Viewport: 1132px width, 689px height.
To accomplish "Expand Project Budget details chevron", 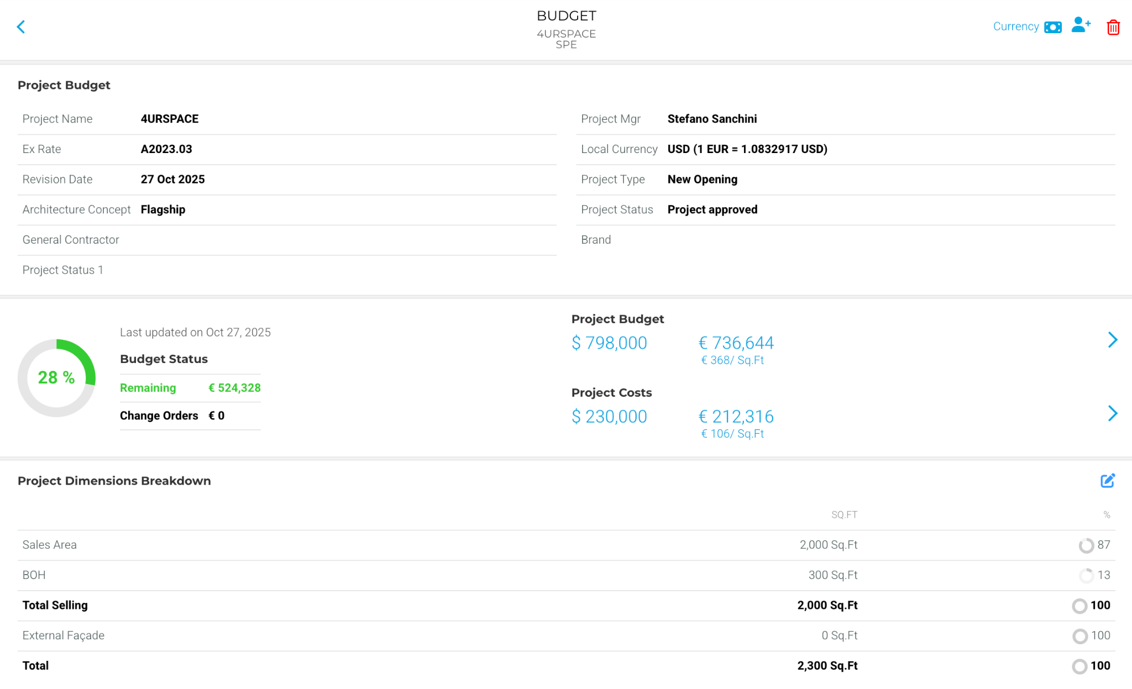I will click(x=1112, y=340).
